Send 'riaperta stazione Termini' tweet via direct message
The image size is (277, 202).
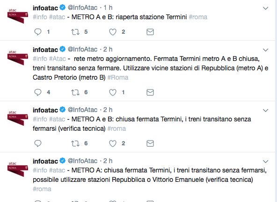(150, 32)
